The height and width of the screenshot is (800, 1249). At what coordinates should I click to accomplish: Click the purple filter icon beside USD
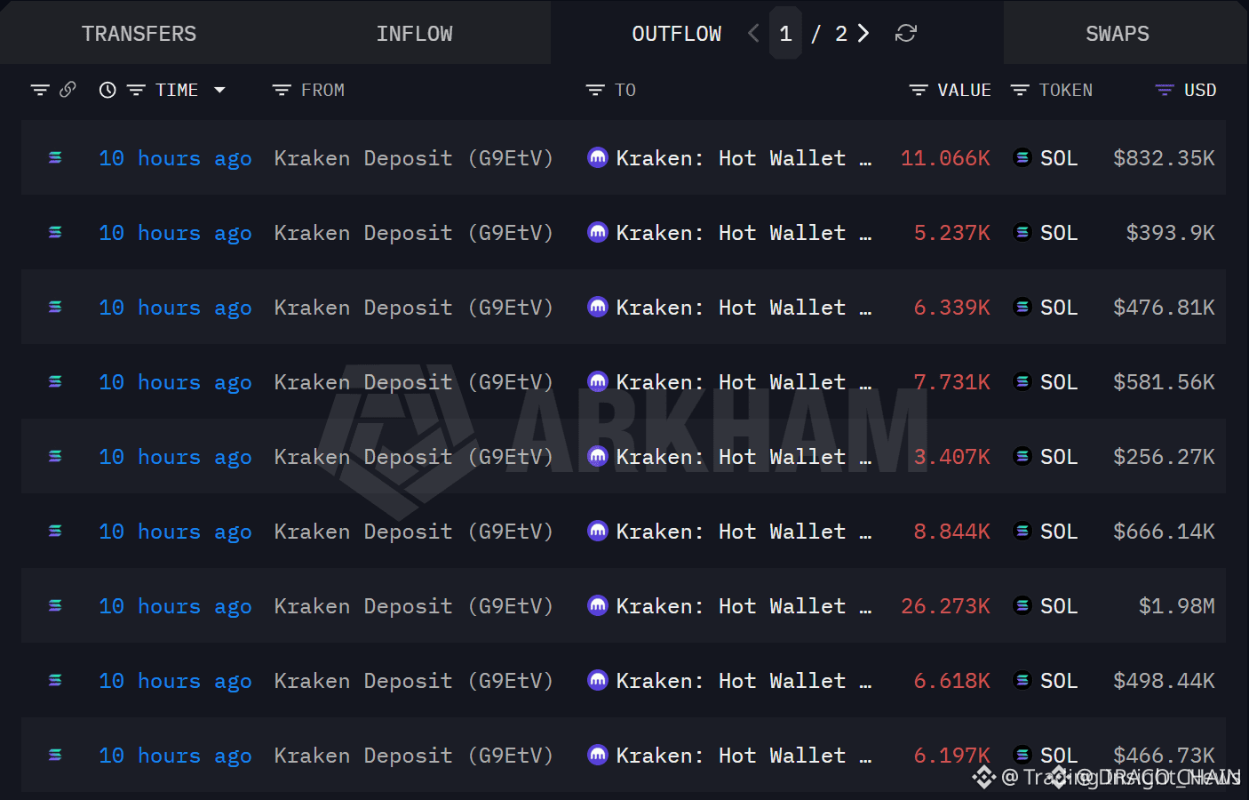[1165, 90]
